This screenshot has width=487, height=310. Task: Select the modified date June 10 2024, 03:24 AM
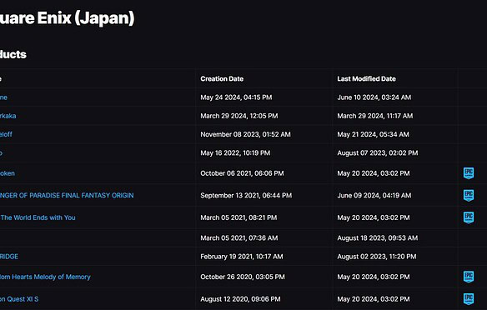tap(374, 97)
